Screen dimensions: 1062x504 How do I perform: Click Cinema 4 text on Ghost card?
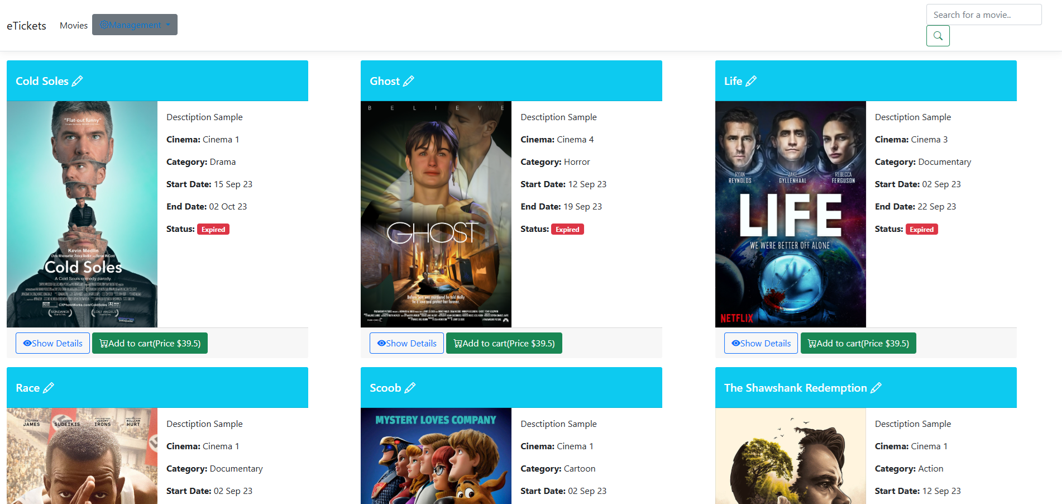click(x=575, y=140)
